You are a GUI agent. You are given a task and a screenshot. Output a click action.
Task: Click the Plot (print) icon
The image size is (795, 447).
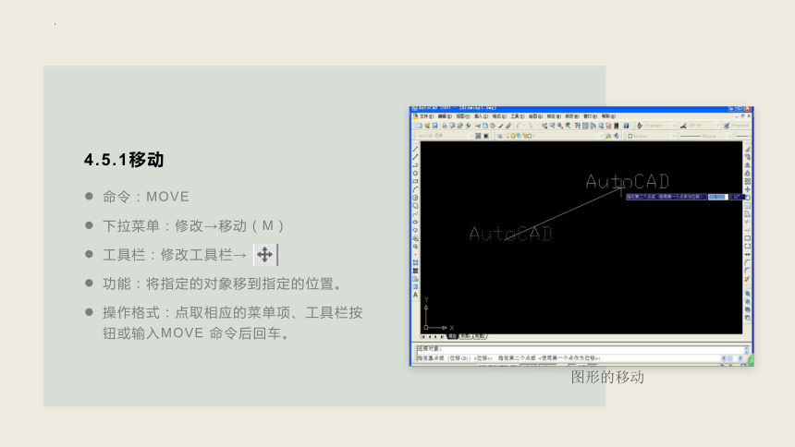tap(445, 126)
